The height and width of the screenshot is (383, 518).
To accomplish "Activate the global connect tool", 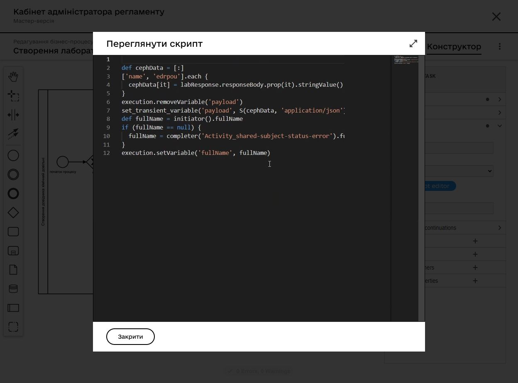I will click(13, 133).
